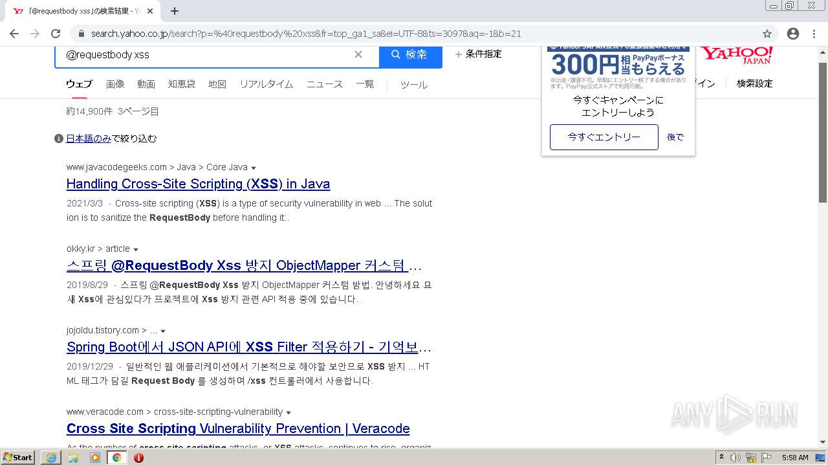Show hidden tray icons arrow
The width and height of the screenshot is (828, 466).
pos(721,458)
